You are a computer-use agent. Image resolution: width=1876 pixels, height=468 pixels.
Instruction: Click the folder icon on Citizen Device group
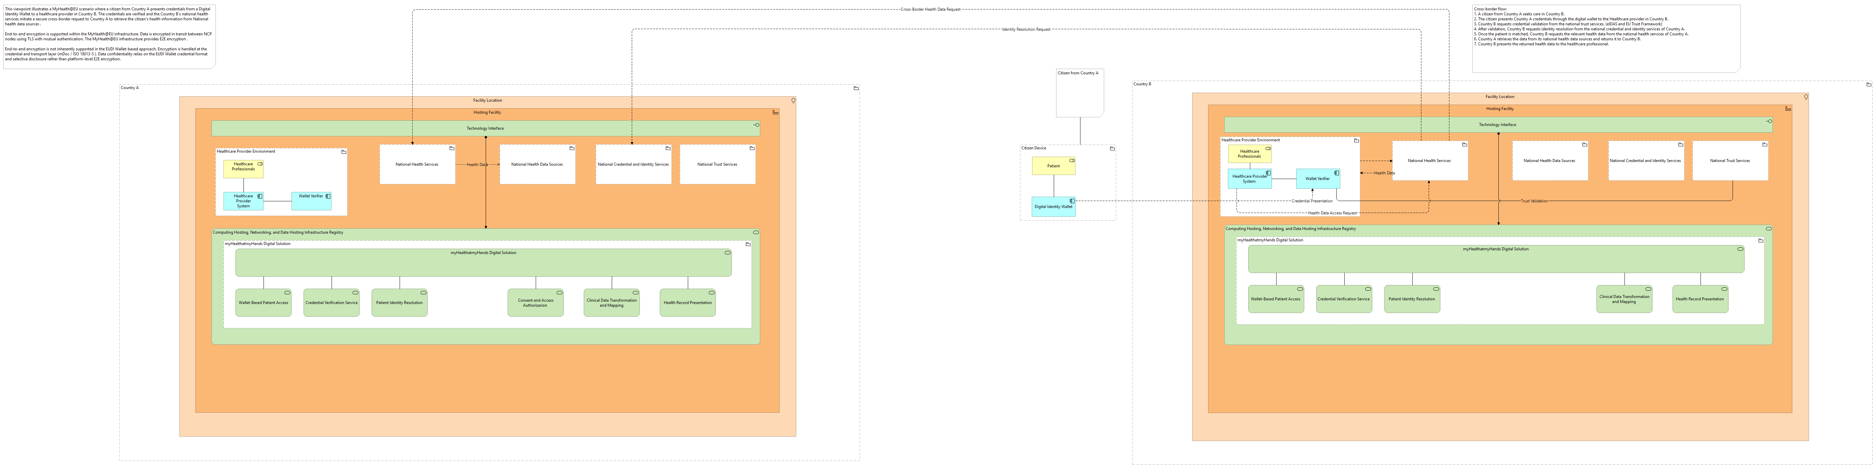(1112, 148)
